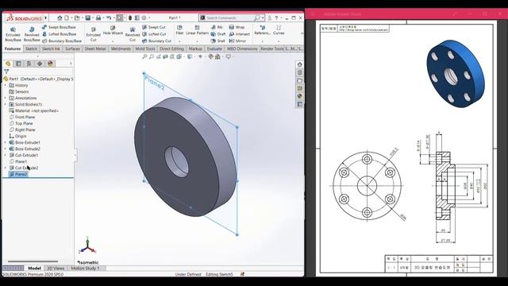This screenshot has height=286, width=508.
Task: Open the 3D Views bottom tab
Action: [x=56, y=269]
